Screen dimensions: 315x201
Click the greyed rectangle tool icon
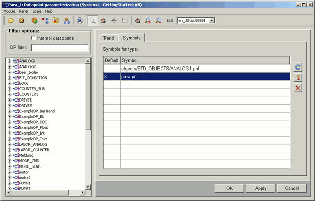[x=124, y=20]
